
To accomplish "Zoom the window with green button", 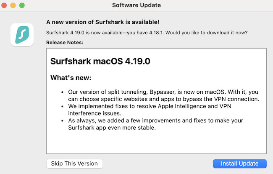I will point(22,5).
